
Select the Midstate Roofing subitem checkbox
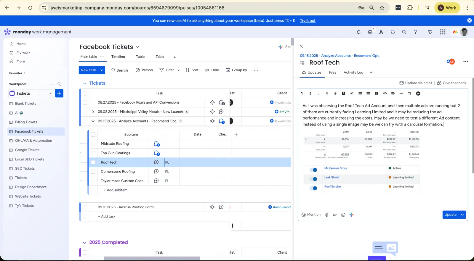tap(93, 144)
